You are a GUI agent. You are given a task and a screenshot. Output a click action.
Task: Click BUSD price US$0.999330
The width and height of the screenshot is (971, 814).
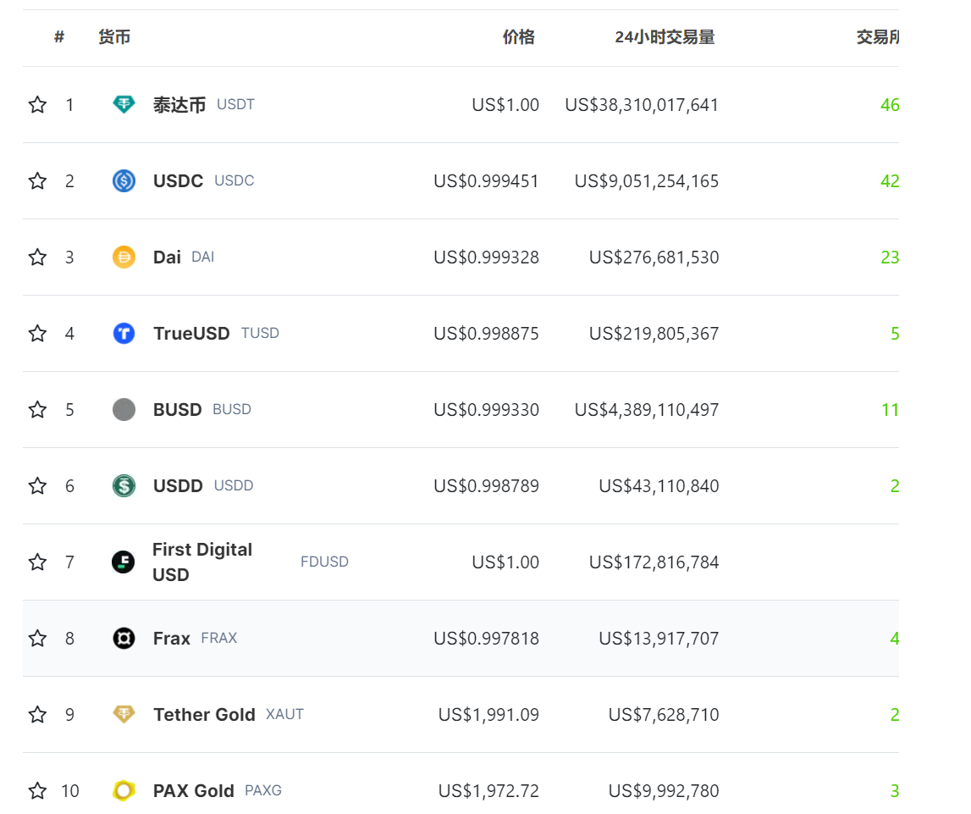tap(486, 409)
